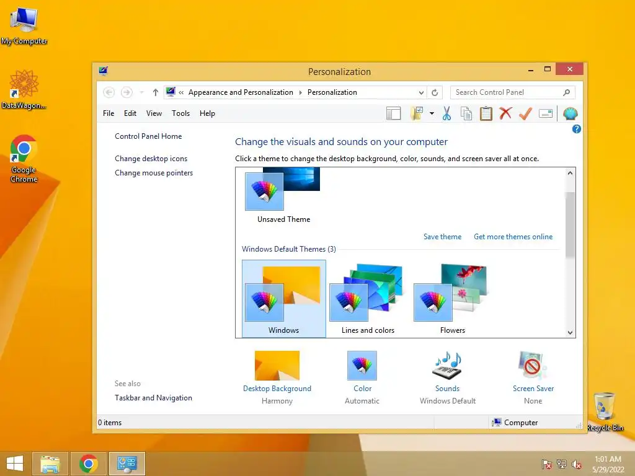Click the Back navigation arrow
This screenshot has height=476, width=635.
pos(109,92)
